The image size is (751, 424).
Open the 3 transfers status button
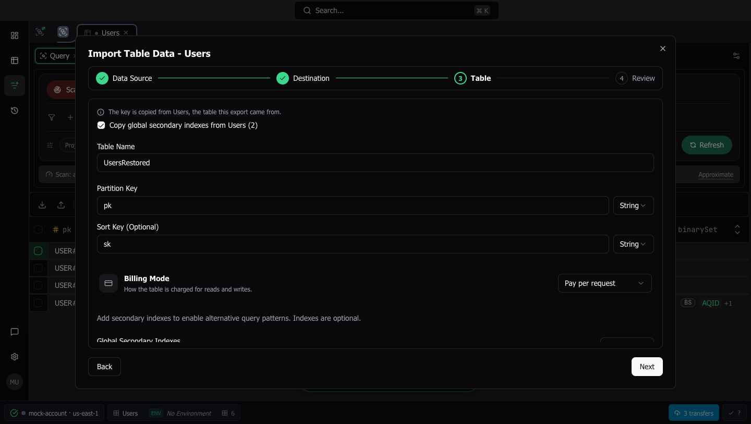[694, 413]
